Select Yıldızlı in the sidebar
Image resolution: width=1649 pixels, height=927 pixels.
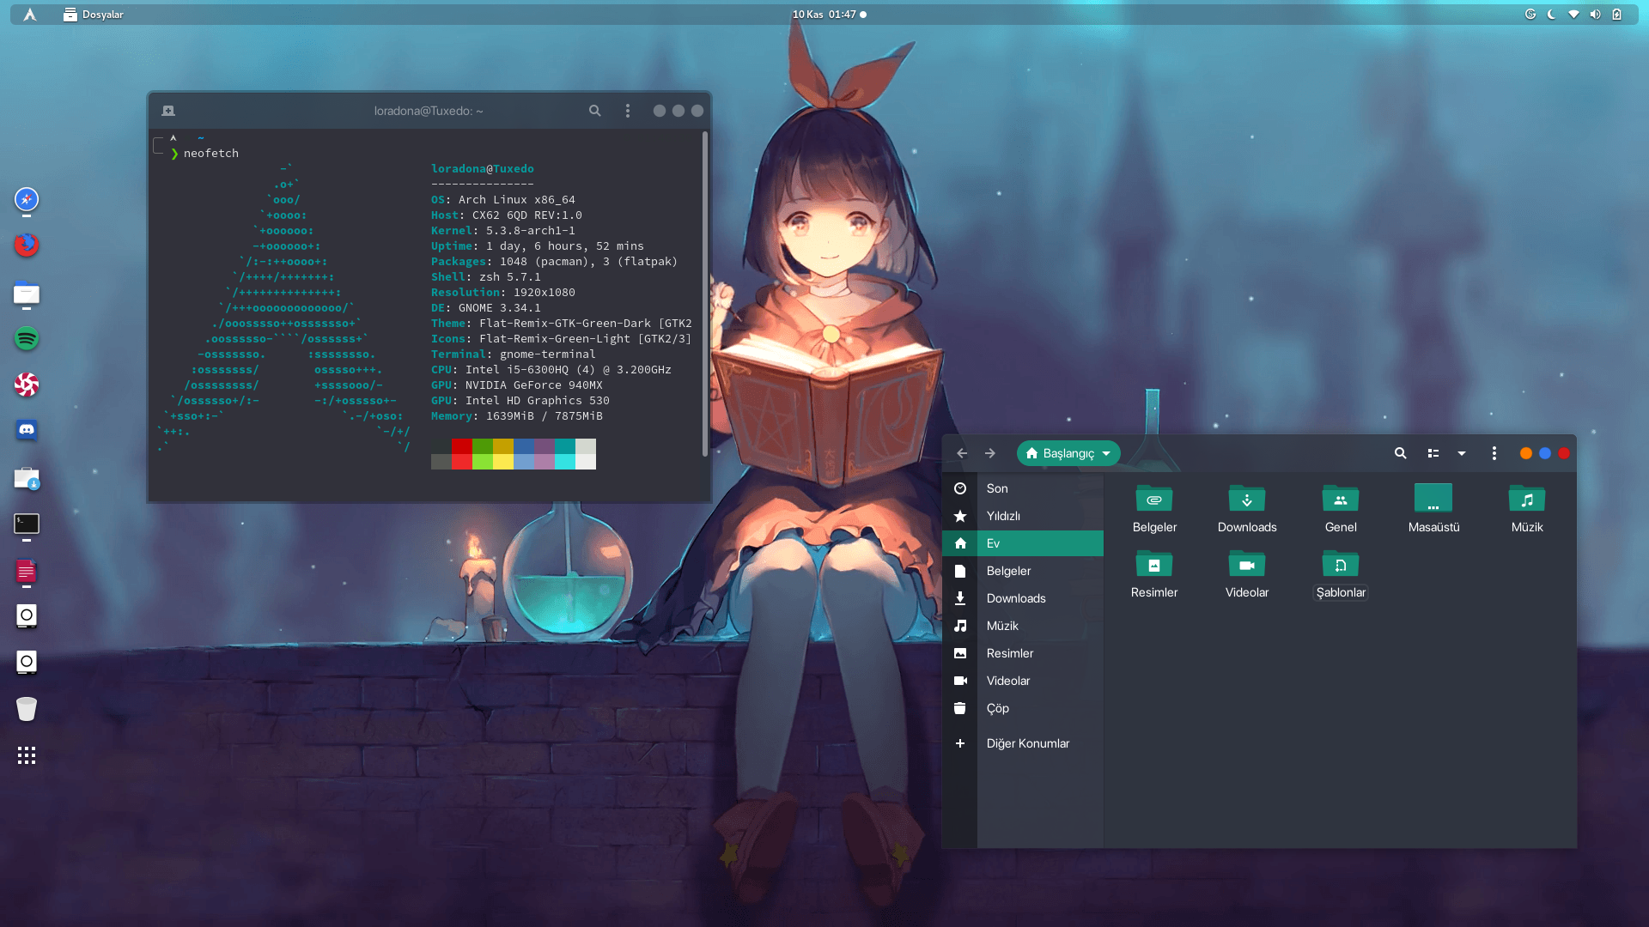point(1023,516)
